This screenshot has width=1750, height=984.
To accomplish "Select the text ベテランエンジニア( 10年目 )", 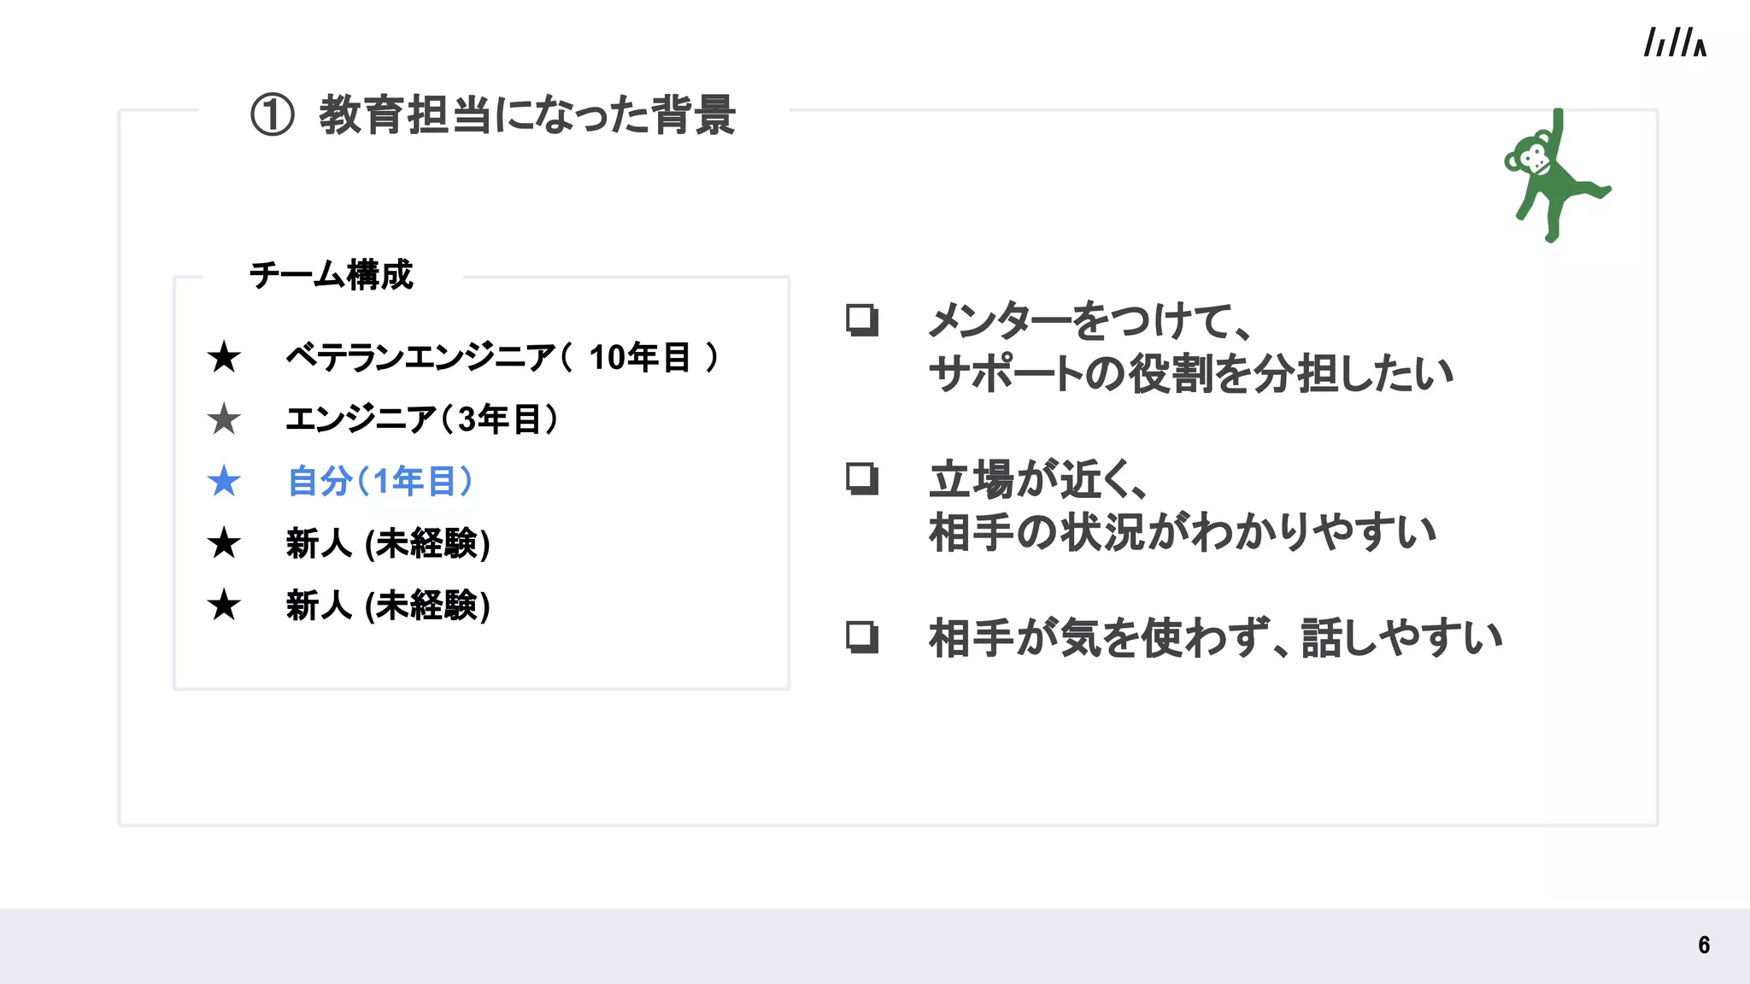I will pos(502,357).
